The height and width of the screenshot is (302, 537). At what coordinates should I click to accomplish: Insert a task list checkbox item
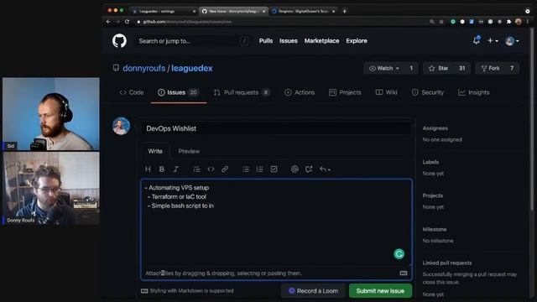point(274,169)
